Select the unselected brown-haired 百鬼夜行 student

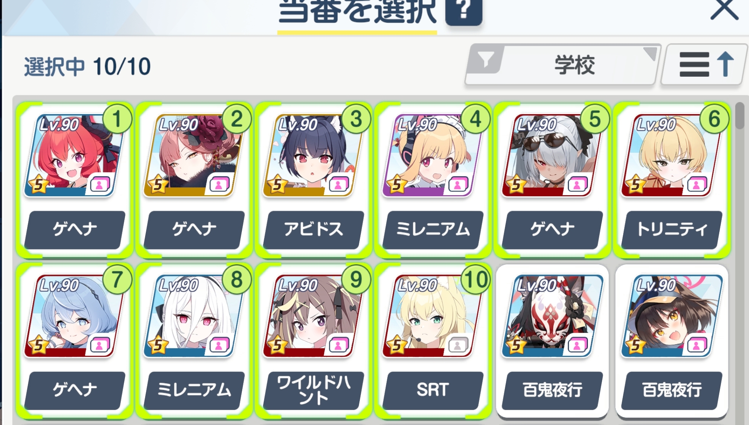click(x=672, y=341)
